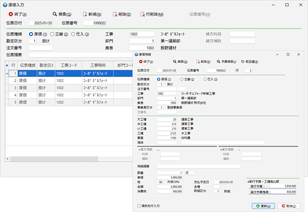This screenshot has width=308, height=212.
Task: Click 削除 icon in 原価入力 toolbar
Action: tap(115, 14)
